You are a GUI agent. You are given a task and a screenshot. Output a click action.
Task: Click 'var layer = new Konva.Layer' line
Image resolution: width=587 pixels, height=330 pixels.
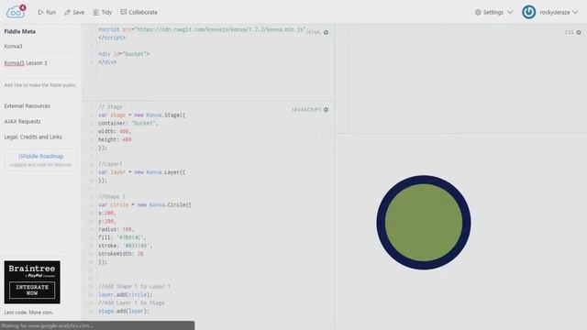coord(142,172)
